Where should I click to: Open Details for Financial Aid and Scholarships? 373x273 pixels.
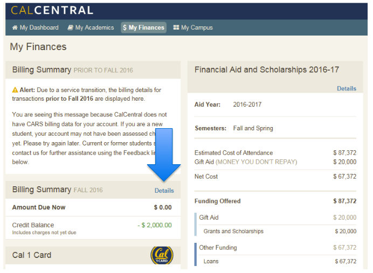pos(347,88)
